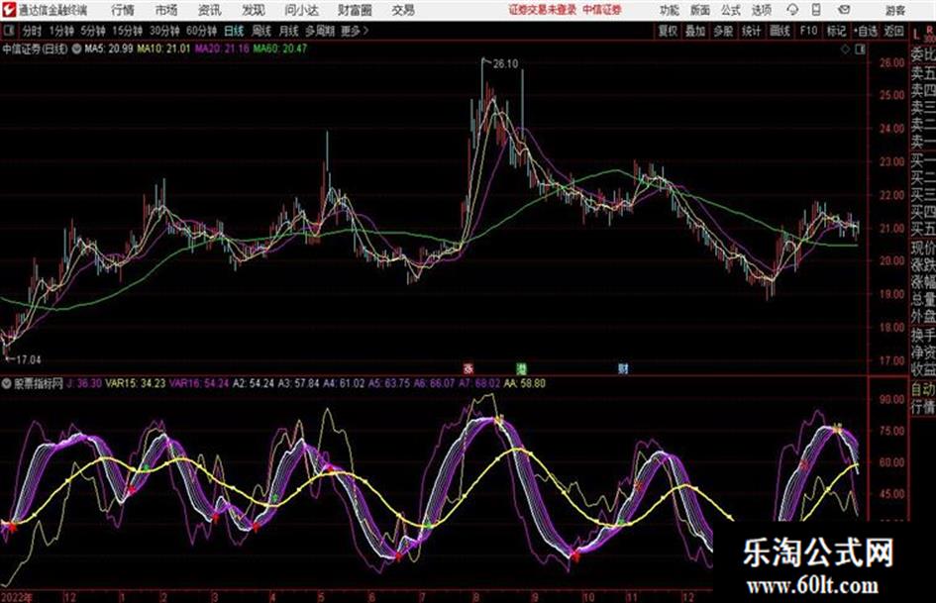
Task: Switch to 周线 weekly tab
Action: point(260,31)
